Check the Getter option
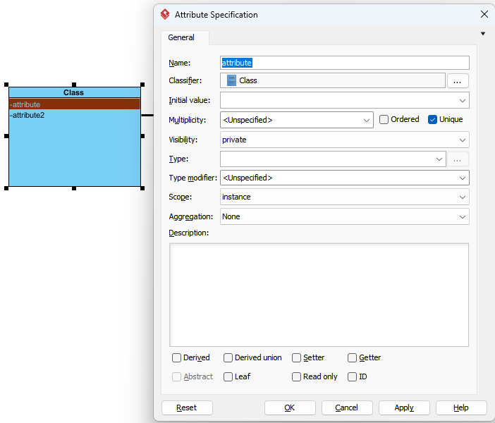This screenshot has width=495, height=423. pyautogui.click(x=352, y=357)
